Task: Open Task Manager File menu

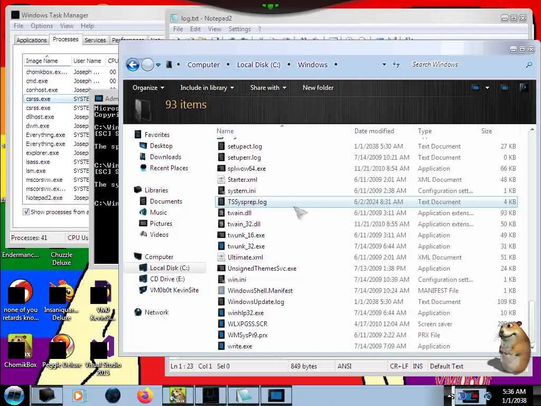Action: pyautogui.click(x=18, y=26)
